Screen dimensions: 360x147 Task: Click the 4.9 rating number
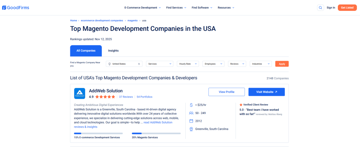91,97
